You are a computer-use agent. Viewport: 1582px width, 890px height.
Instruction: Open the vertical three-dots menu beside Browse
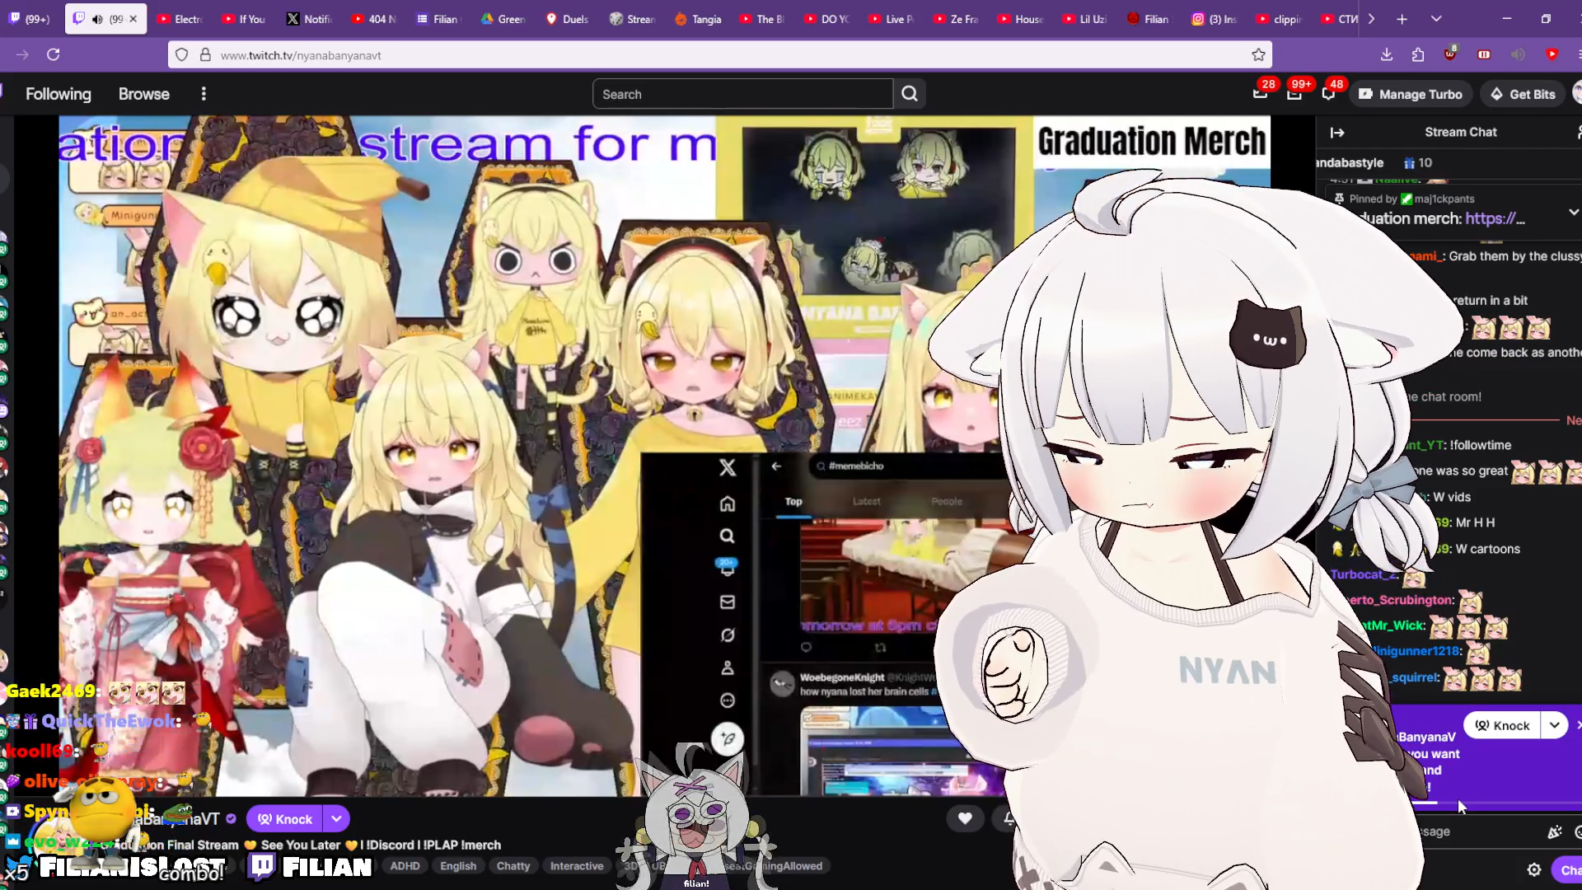click(204, 94)
